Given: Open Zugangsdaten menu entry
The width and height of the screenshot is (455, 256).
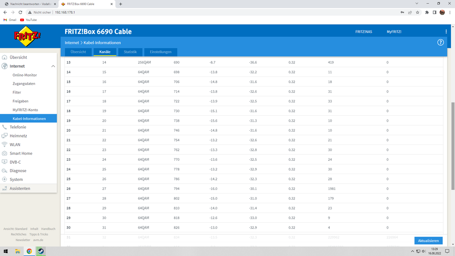Looking at the screenshot, I should (x=24, y=84).
